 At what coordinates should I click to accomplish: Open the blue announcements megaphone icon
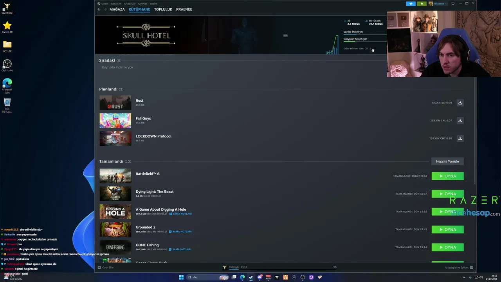(x=411, y=4)
